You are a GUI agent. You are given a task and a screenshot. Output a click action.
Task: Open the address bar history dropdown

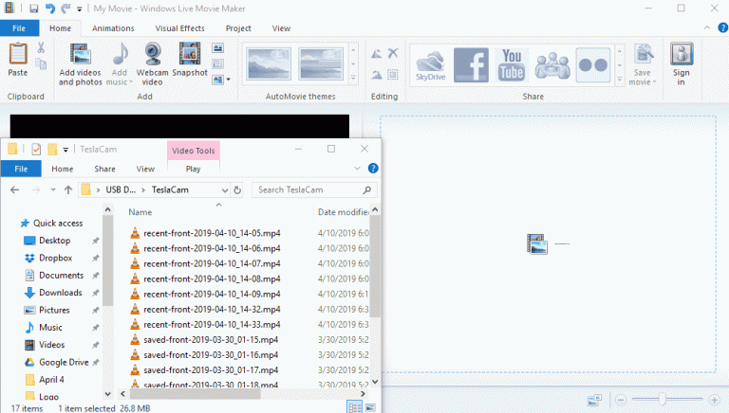[x=225, y=190]
